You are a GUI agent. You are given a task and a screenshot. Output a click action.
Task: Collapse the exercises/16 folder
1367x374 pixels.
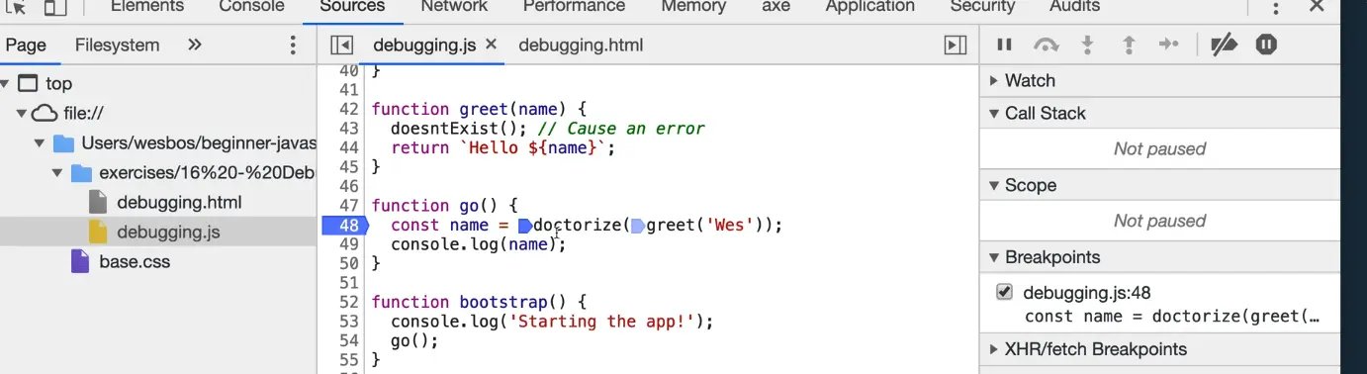(58, 173)
